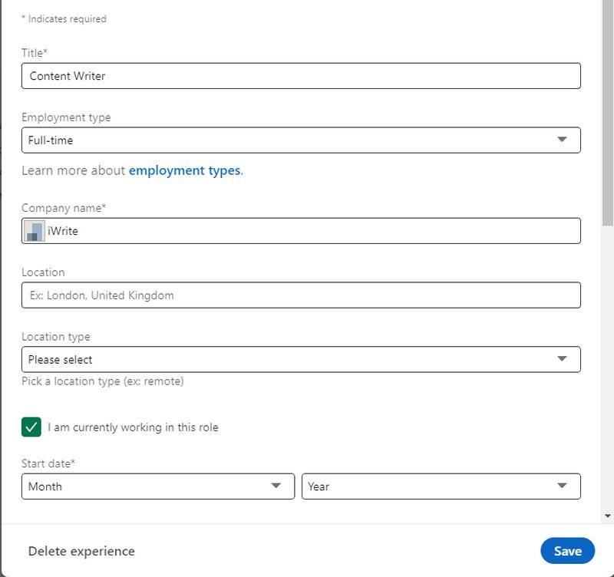The image size is (614, 577).
Task: Click the Employment type dropdown arrow icon
Action: (x=562, y=140)
